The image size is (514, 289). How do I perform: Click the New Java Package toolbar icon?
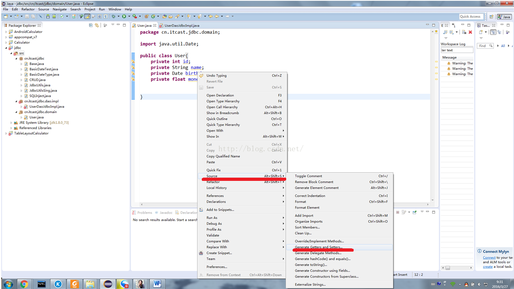147,16
